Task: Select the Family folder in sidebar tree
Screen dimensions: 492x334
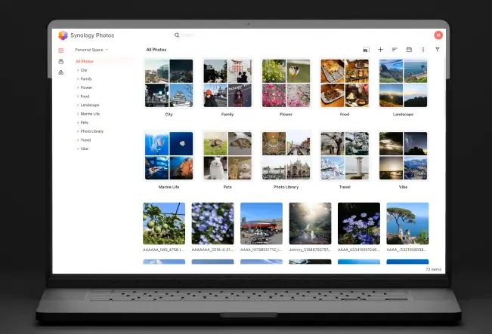Action: point(86,79)
